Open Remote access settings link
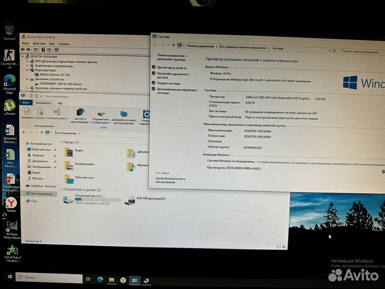The height and width of the screenshot is (289, 385). 173,75
